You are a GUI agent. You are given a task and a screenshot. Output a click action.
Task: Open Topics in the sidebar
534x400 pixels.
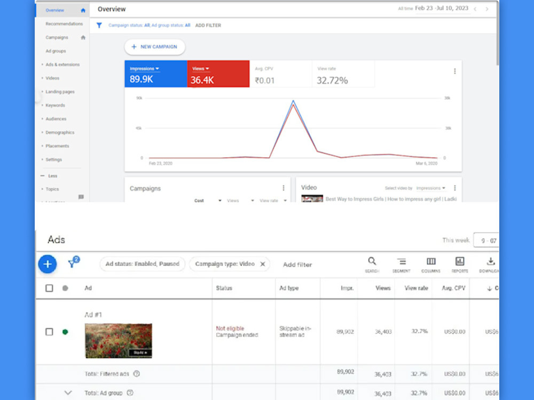[52, 189]
